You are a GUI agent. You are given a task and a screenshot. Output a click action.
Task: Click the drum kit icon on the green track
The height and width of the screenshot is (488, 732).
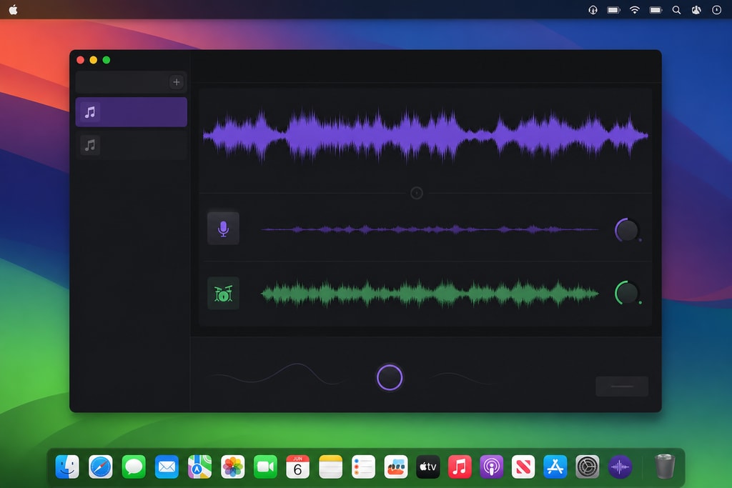tap(223, 294)
